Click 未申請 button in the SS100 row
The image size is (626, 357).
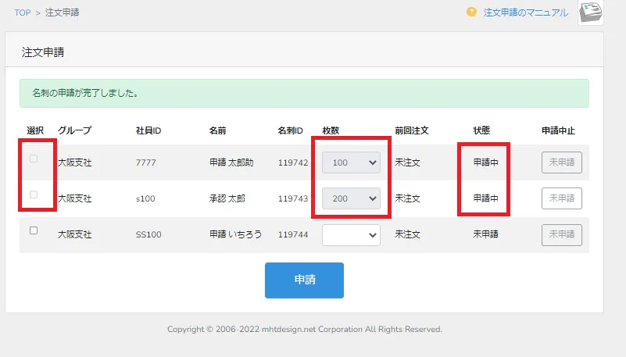(562, 234)
